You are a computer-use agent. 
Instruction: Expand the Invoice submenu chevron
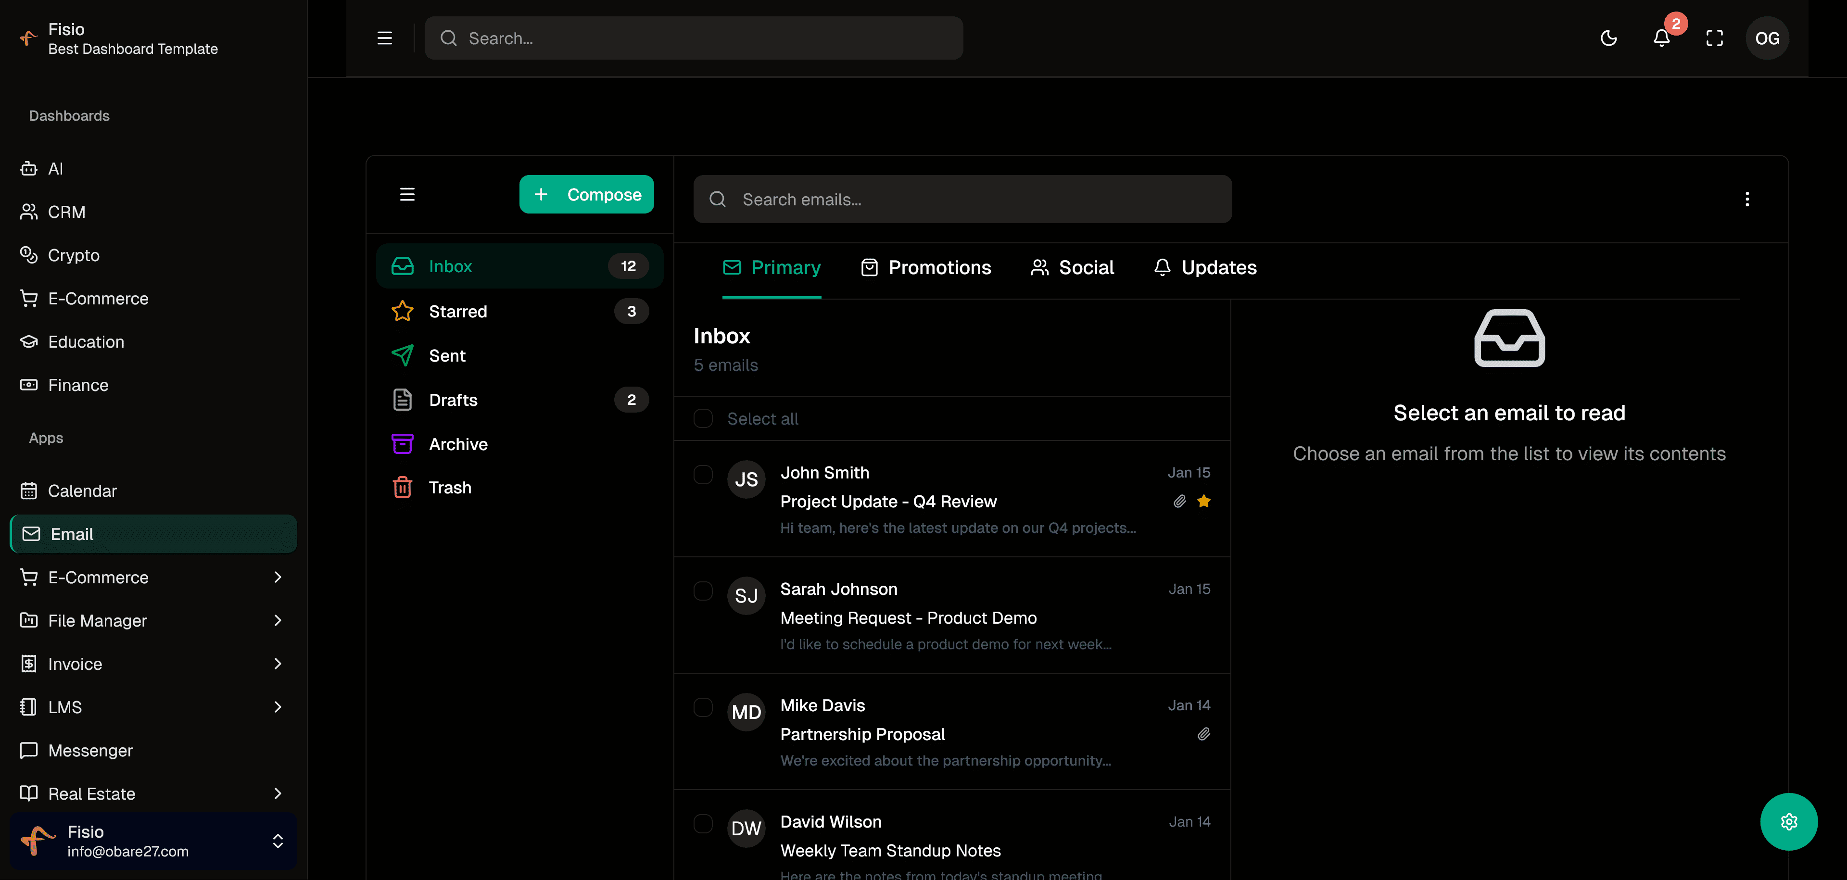pyautogui.click(x=278, y=664)
